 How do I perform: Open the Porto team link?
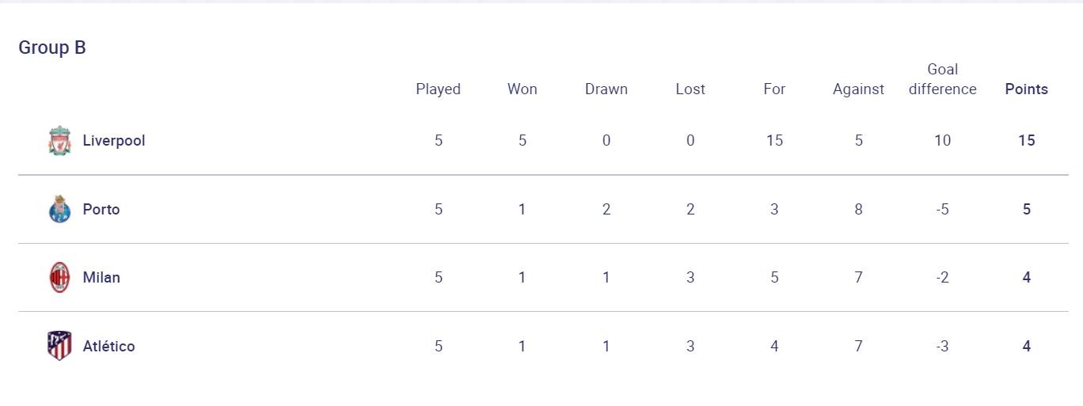(101, 210)
